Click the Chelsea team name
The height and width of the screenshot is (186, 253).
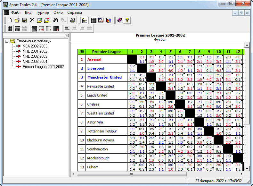[x=93, y=104]
